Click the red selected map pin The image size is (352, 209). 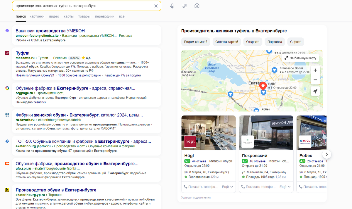tap(263, 86)
